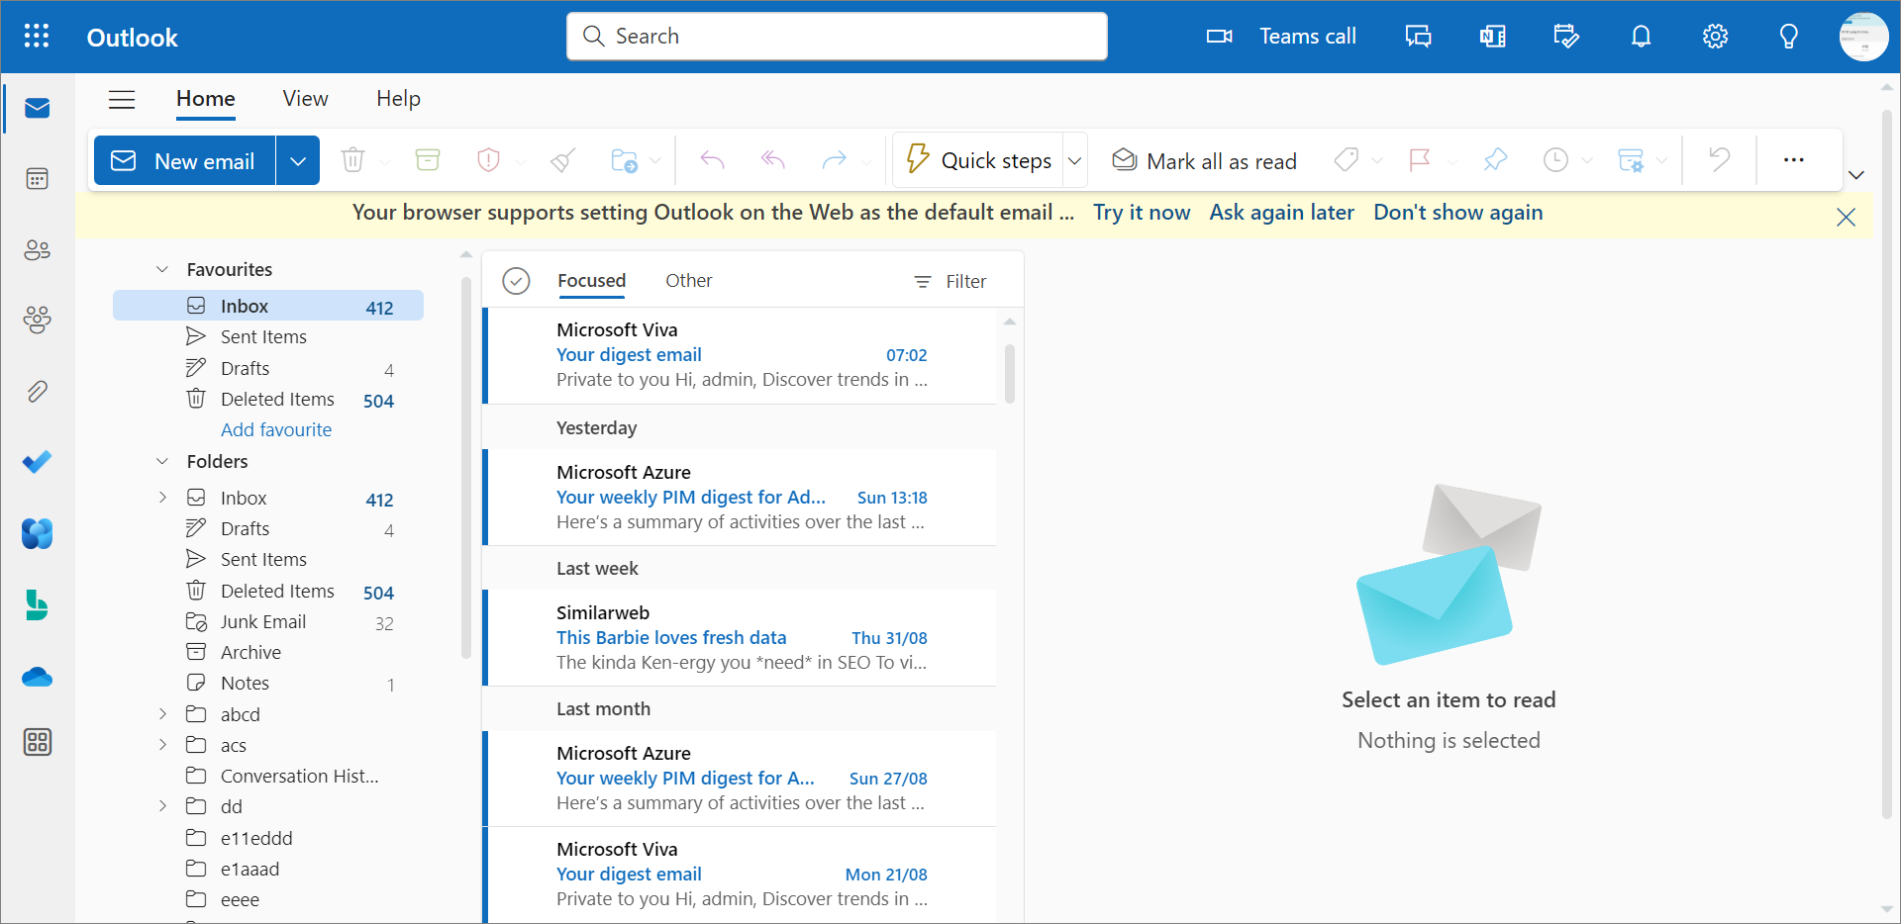Toggle the hamburger navigation pane button

122,99
